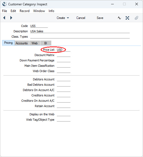Close the Customer Category window
The image size is (143, 157).
click(x=137, y=4)
